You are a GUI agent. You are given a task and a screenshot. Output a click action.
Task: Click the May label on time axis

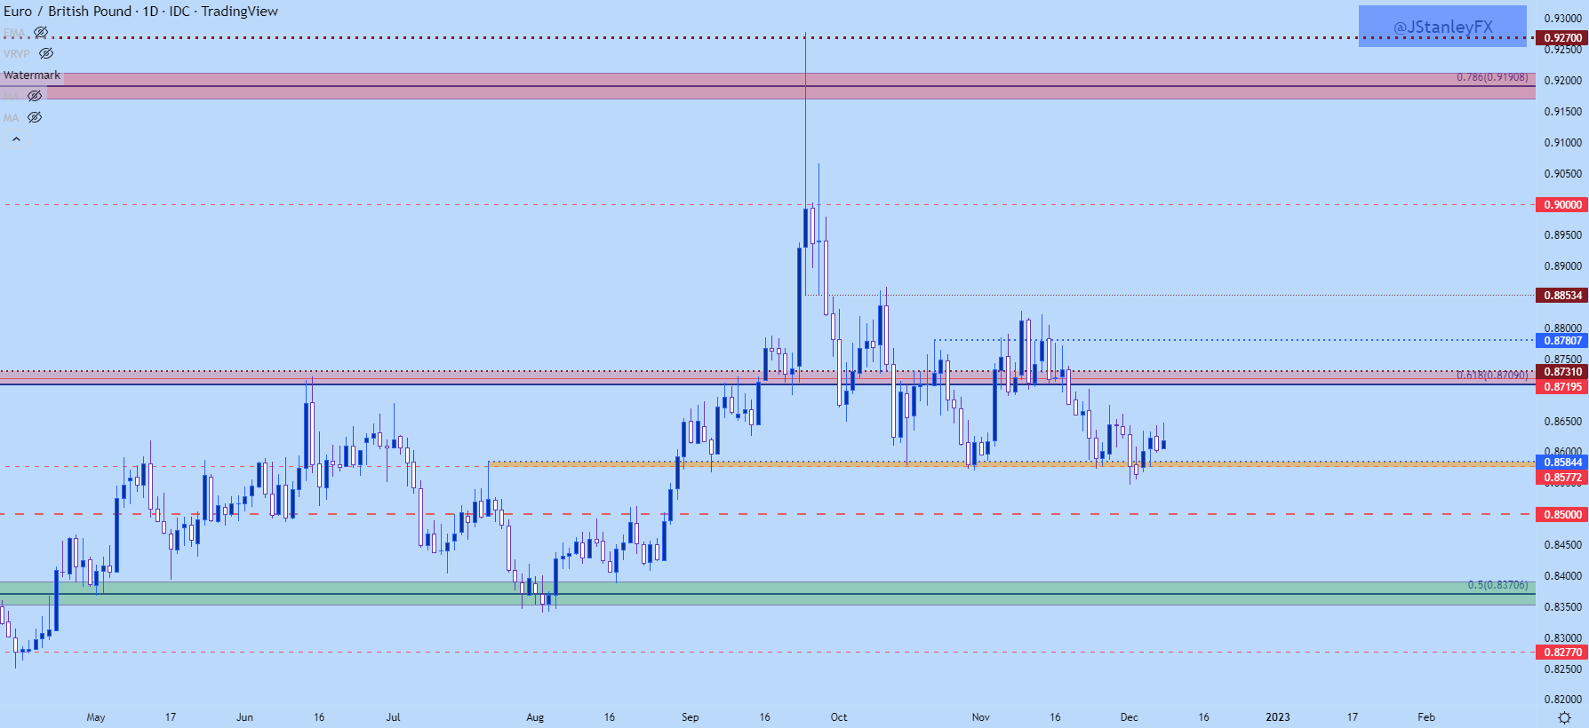click(96, 717)
